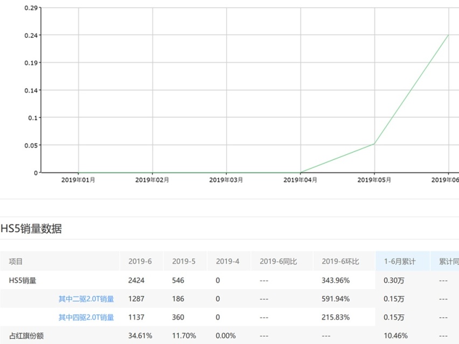This screenshot has width=459, height=344.
Task: Click the 2019年04月 axis label
Action: (300, 180)
